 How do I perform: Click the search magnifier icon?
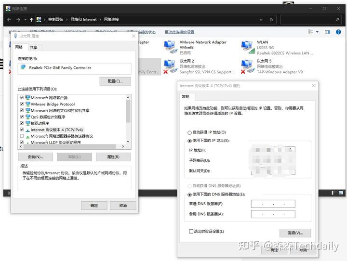point(337,20)
